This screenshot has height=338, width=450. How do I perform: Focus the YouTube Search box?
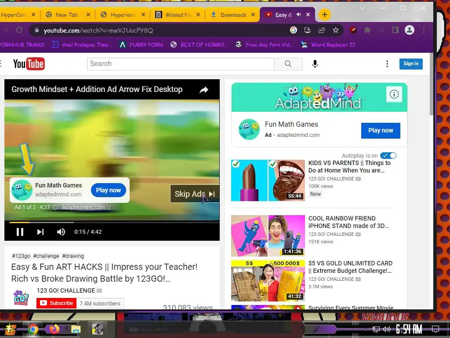pos(181,64)
